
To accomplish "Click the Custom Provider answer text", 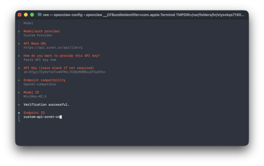I will coord(38,35).
